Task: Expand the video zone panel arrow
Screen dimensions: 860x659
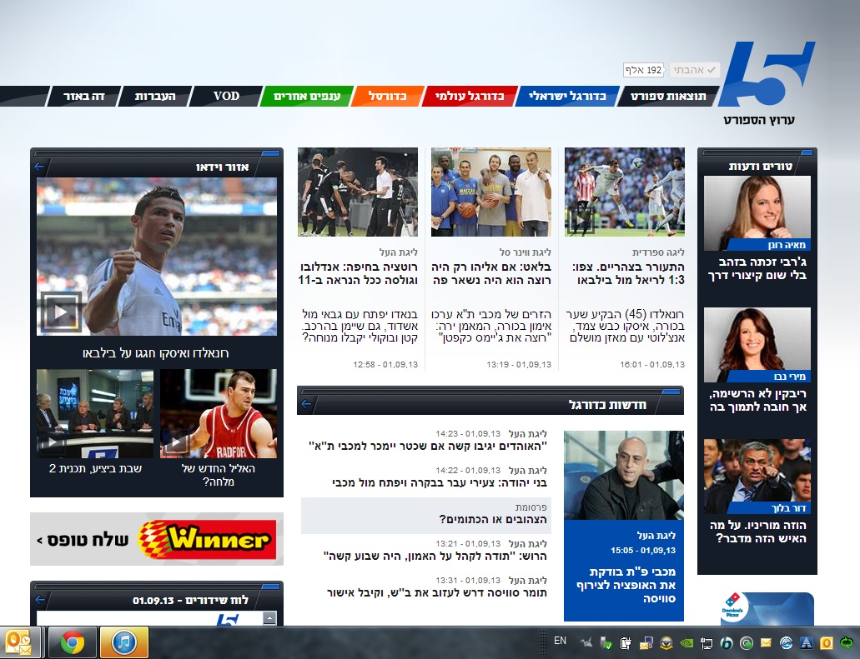Action: tap(38, 167)
